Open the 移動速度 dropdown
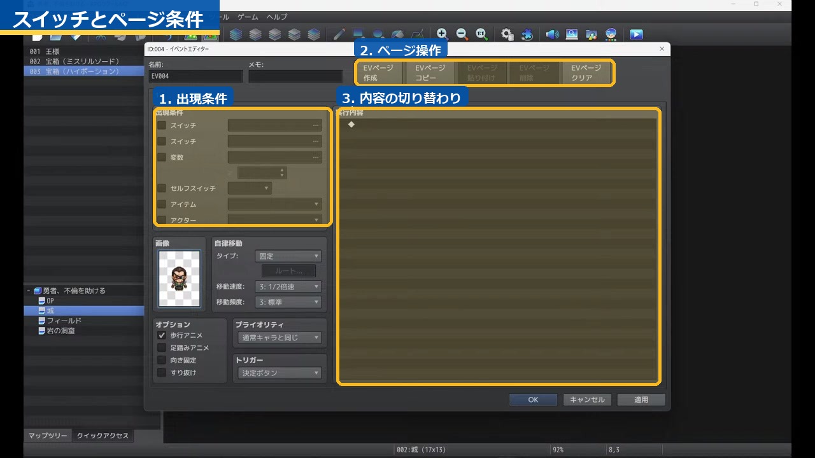Viewport: 815px width, 458px height. (288, 287)
